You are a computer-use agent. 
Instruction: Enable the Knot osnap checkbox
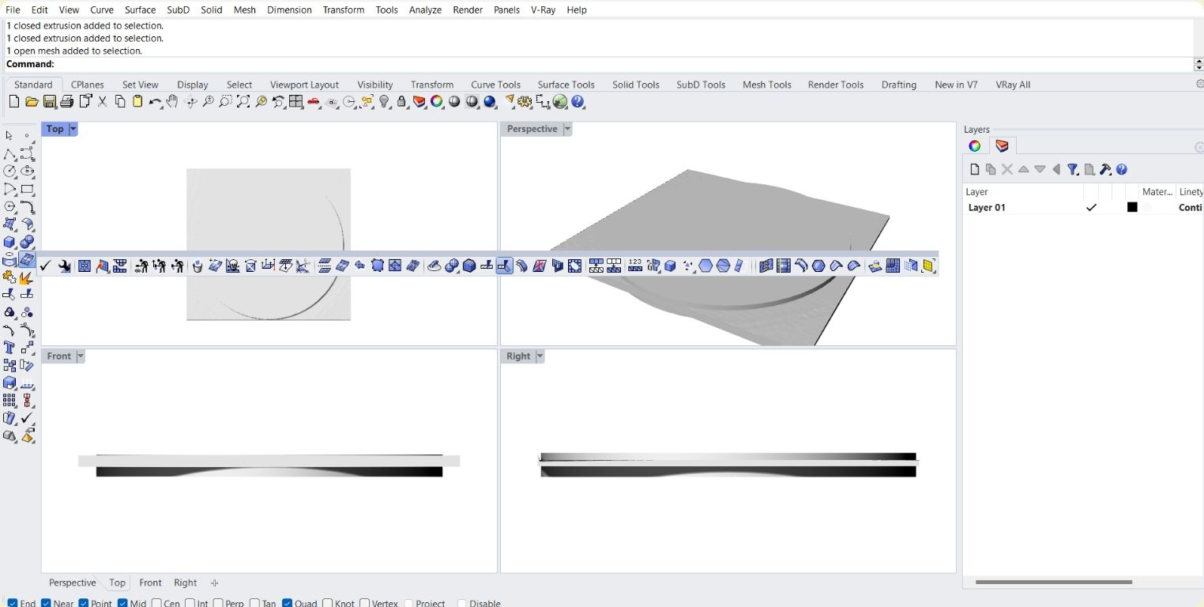[x=328, y=603]
